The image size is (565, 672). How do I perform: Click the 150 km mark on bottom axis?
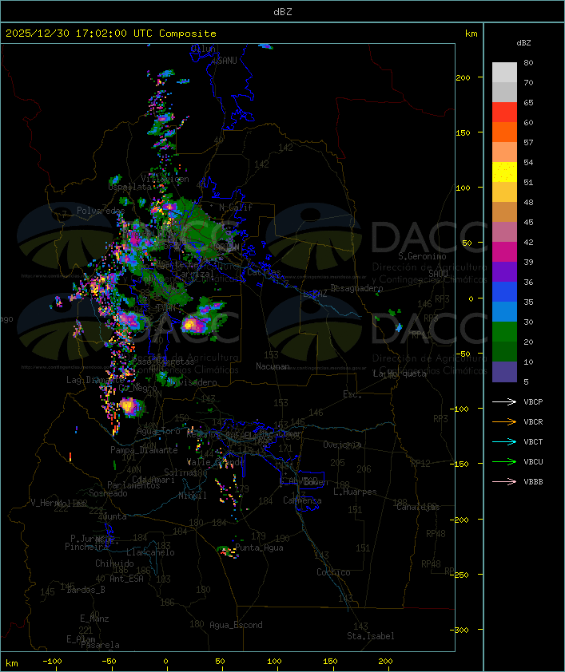click(x=330, y=662)
